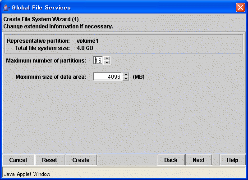Decrement data area size using down arrow

point(126,79)
